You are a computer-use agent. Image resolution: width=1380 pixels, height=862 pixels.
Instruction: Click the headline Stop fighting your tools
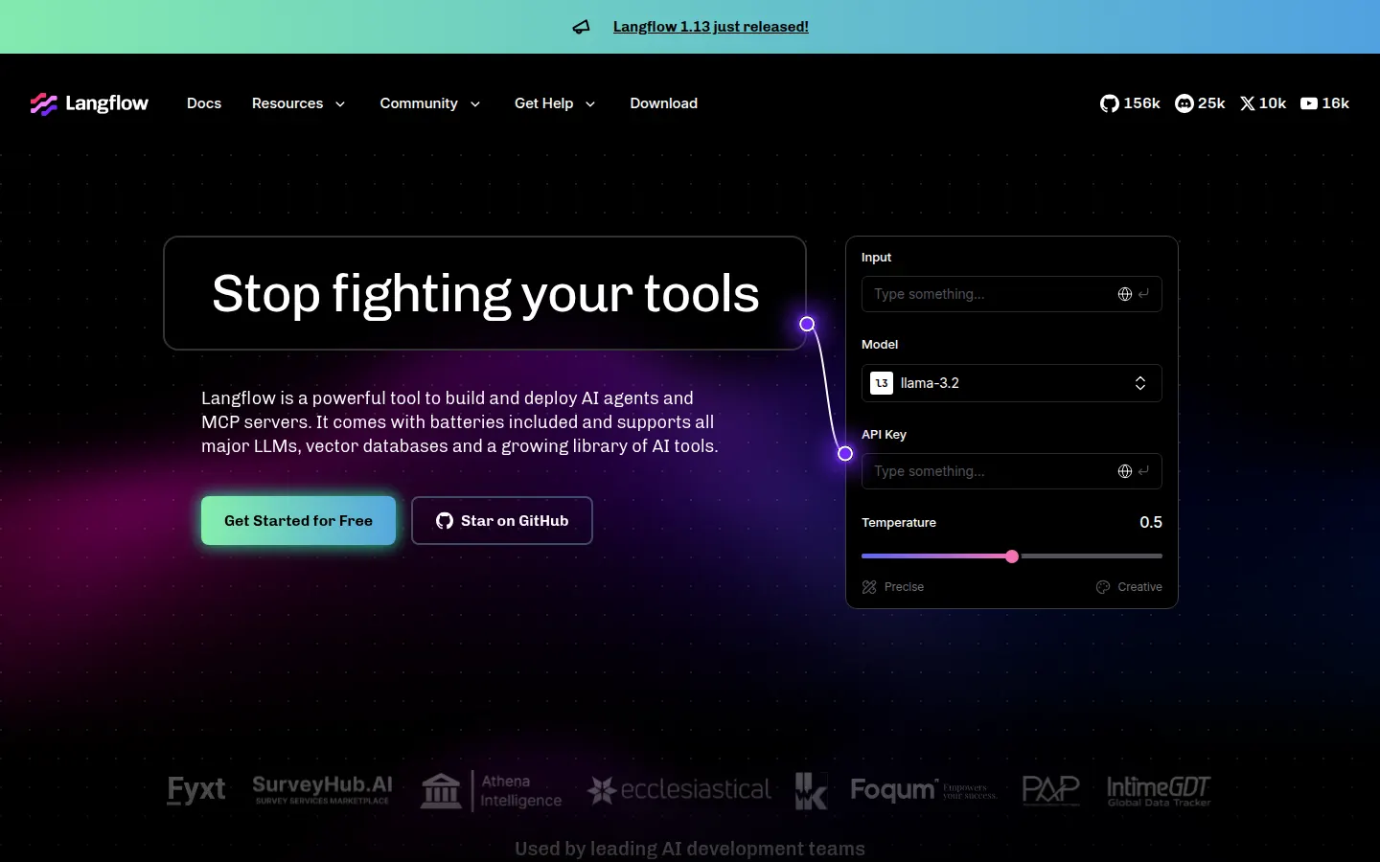coord(486,293)
